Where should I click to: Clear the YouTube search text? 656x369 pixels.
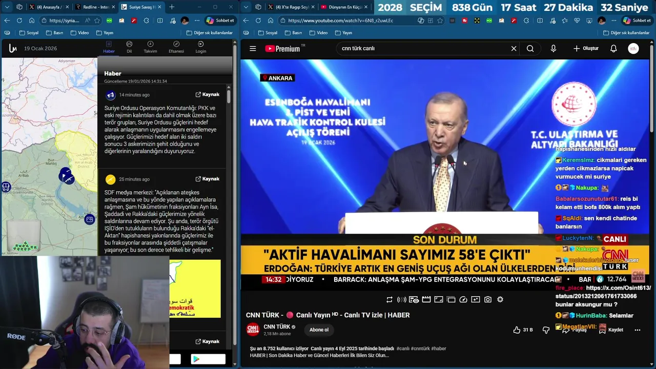[x=514, y=48]
